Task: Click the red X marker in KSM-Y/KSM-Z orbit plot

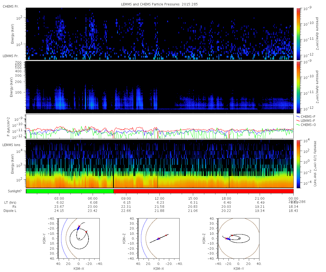Action: click(x=227, y=238)
